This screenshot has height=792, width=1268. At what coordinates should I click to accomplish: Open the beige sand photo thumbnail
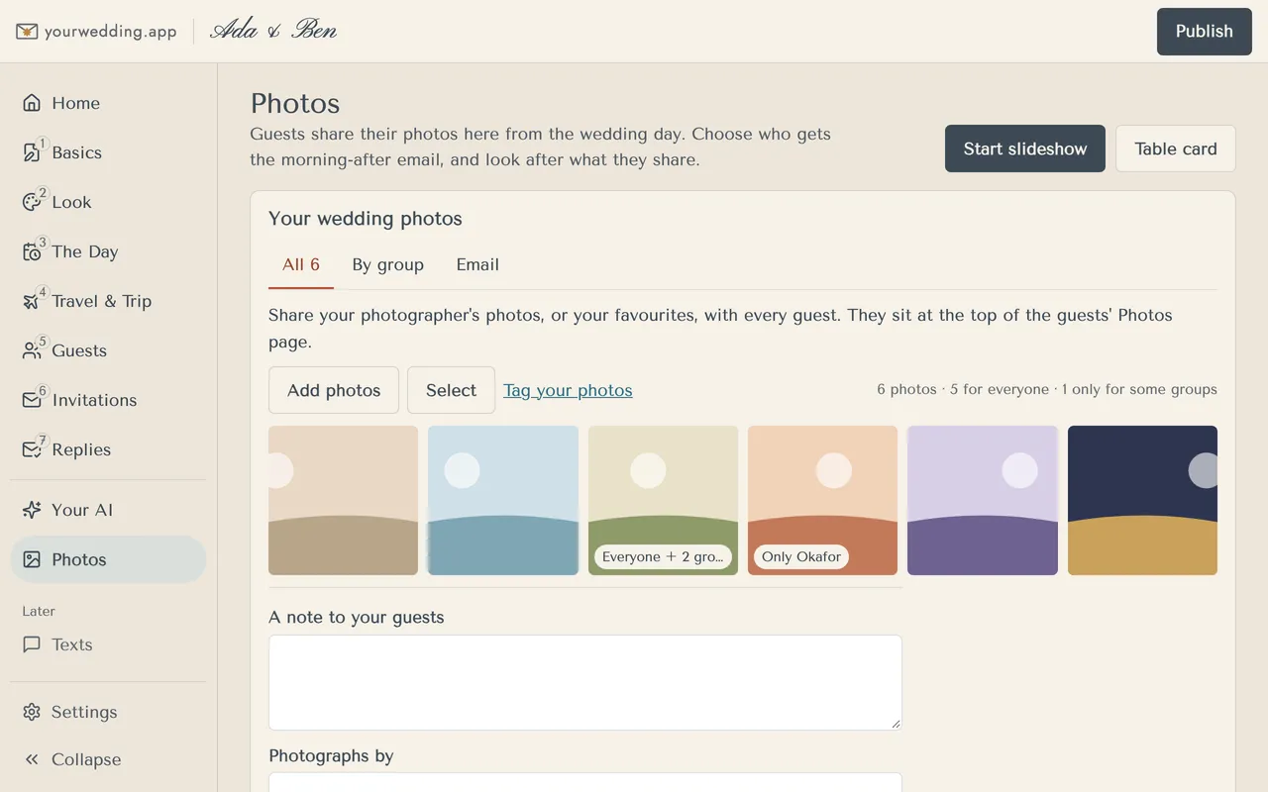tap(343, 500)
